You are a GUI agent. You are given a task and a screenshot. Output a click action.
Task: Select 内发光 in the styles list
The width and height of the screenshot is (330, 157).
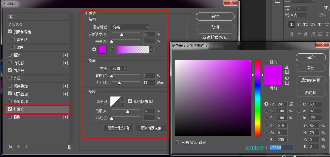coord(19,71)
